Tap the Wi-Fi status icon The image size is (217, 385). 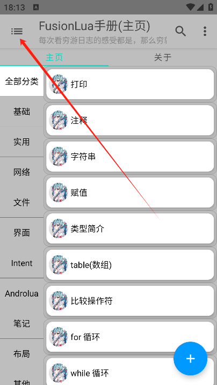point(190,7)
